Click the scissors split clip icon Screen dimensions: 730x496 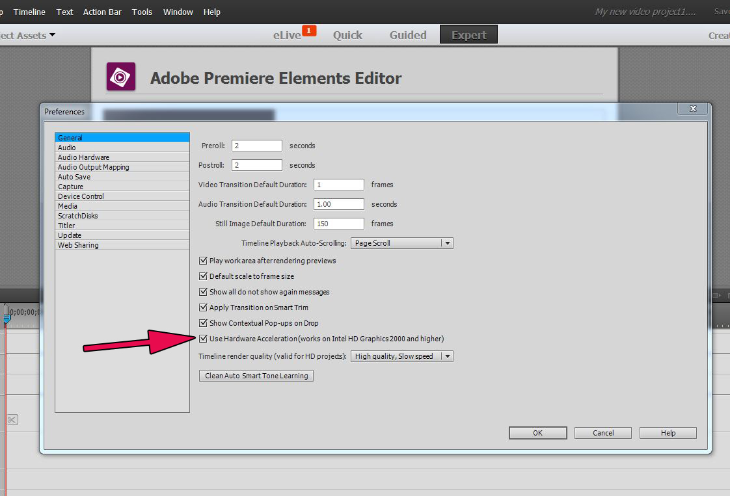12,420
